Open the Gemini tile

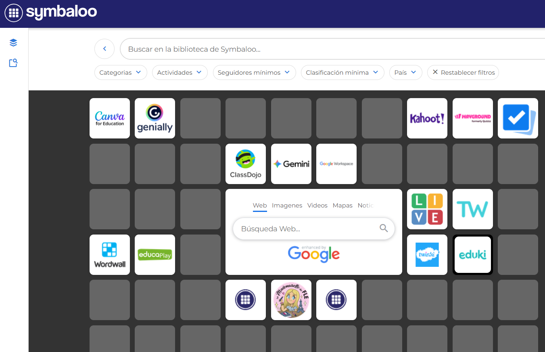291,164
